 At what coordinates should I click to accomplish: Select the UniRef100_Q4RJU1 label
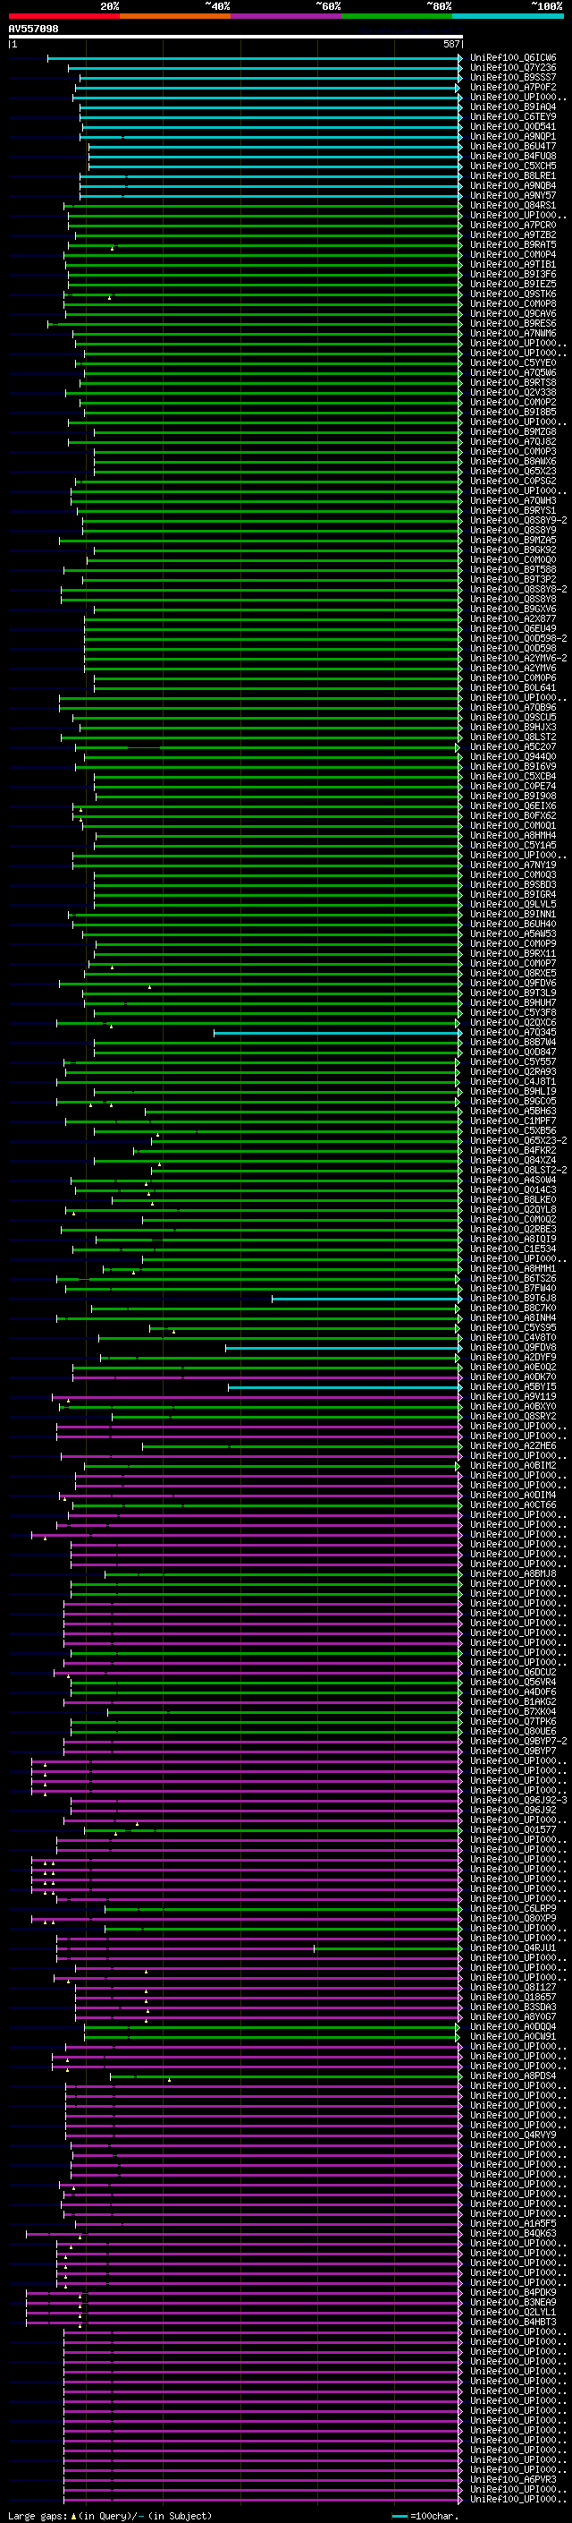tap(513, 1948)
